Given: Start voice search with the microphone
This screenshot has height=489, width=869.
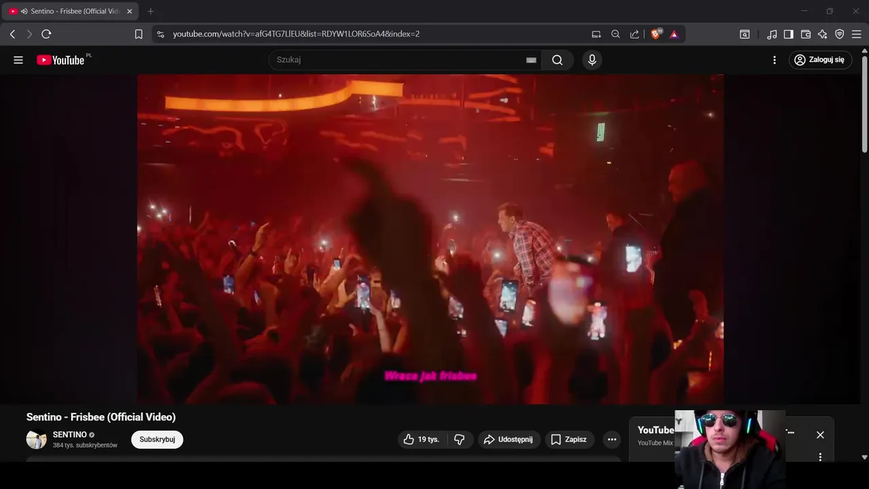Looking at the screenshot, I should click(x=592, y=60).
